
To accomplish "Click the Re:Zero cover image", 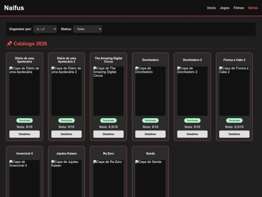I will pos(109,179).
